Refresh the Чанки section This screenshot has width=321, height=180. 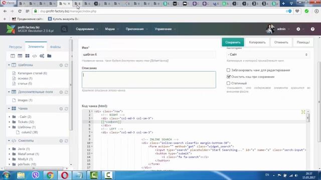[x=66, y=109]
